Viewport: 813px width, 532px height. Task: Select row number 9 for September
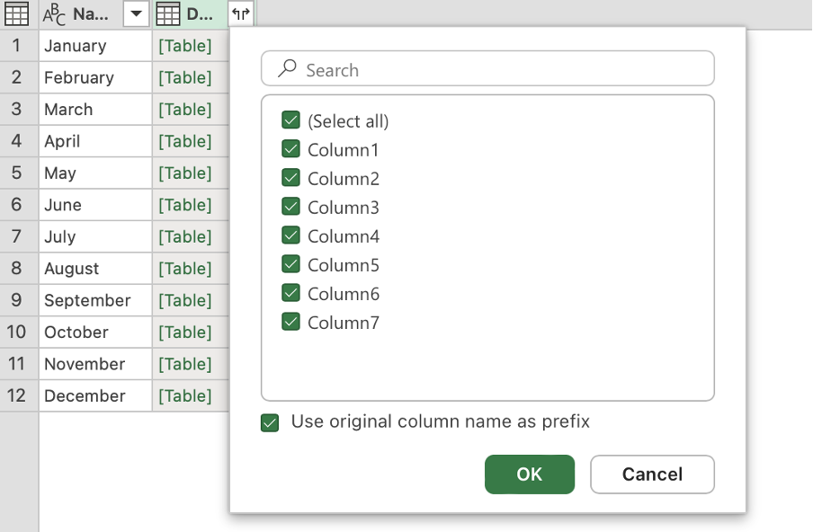click(18, 300)
